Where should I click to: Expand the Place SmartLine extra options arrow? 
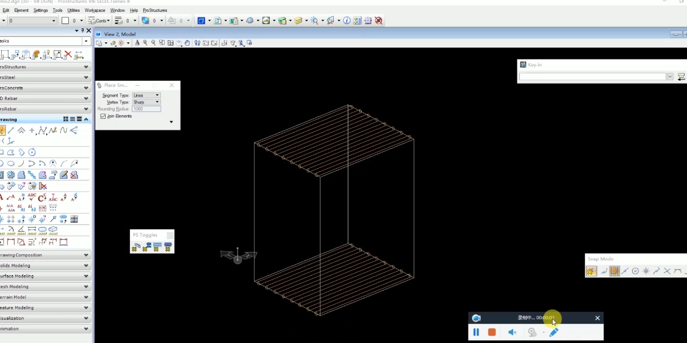171,122
